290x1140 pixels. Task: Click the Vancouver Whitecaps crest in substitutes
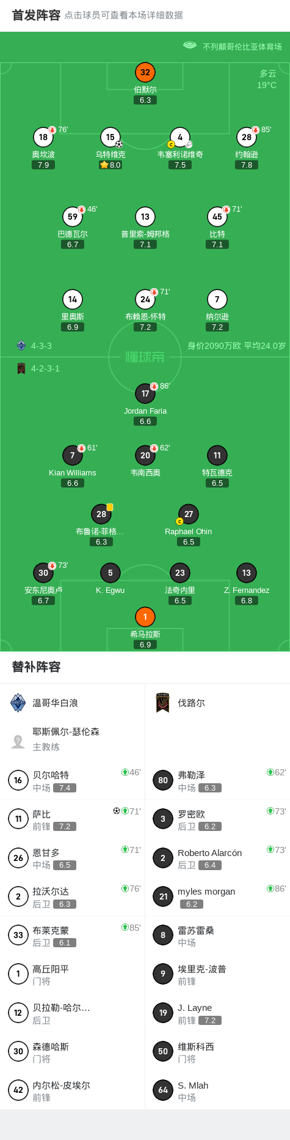18,703
